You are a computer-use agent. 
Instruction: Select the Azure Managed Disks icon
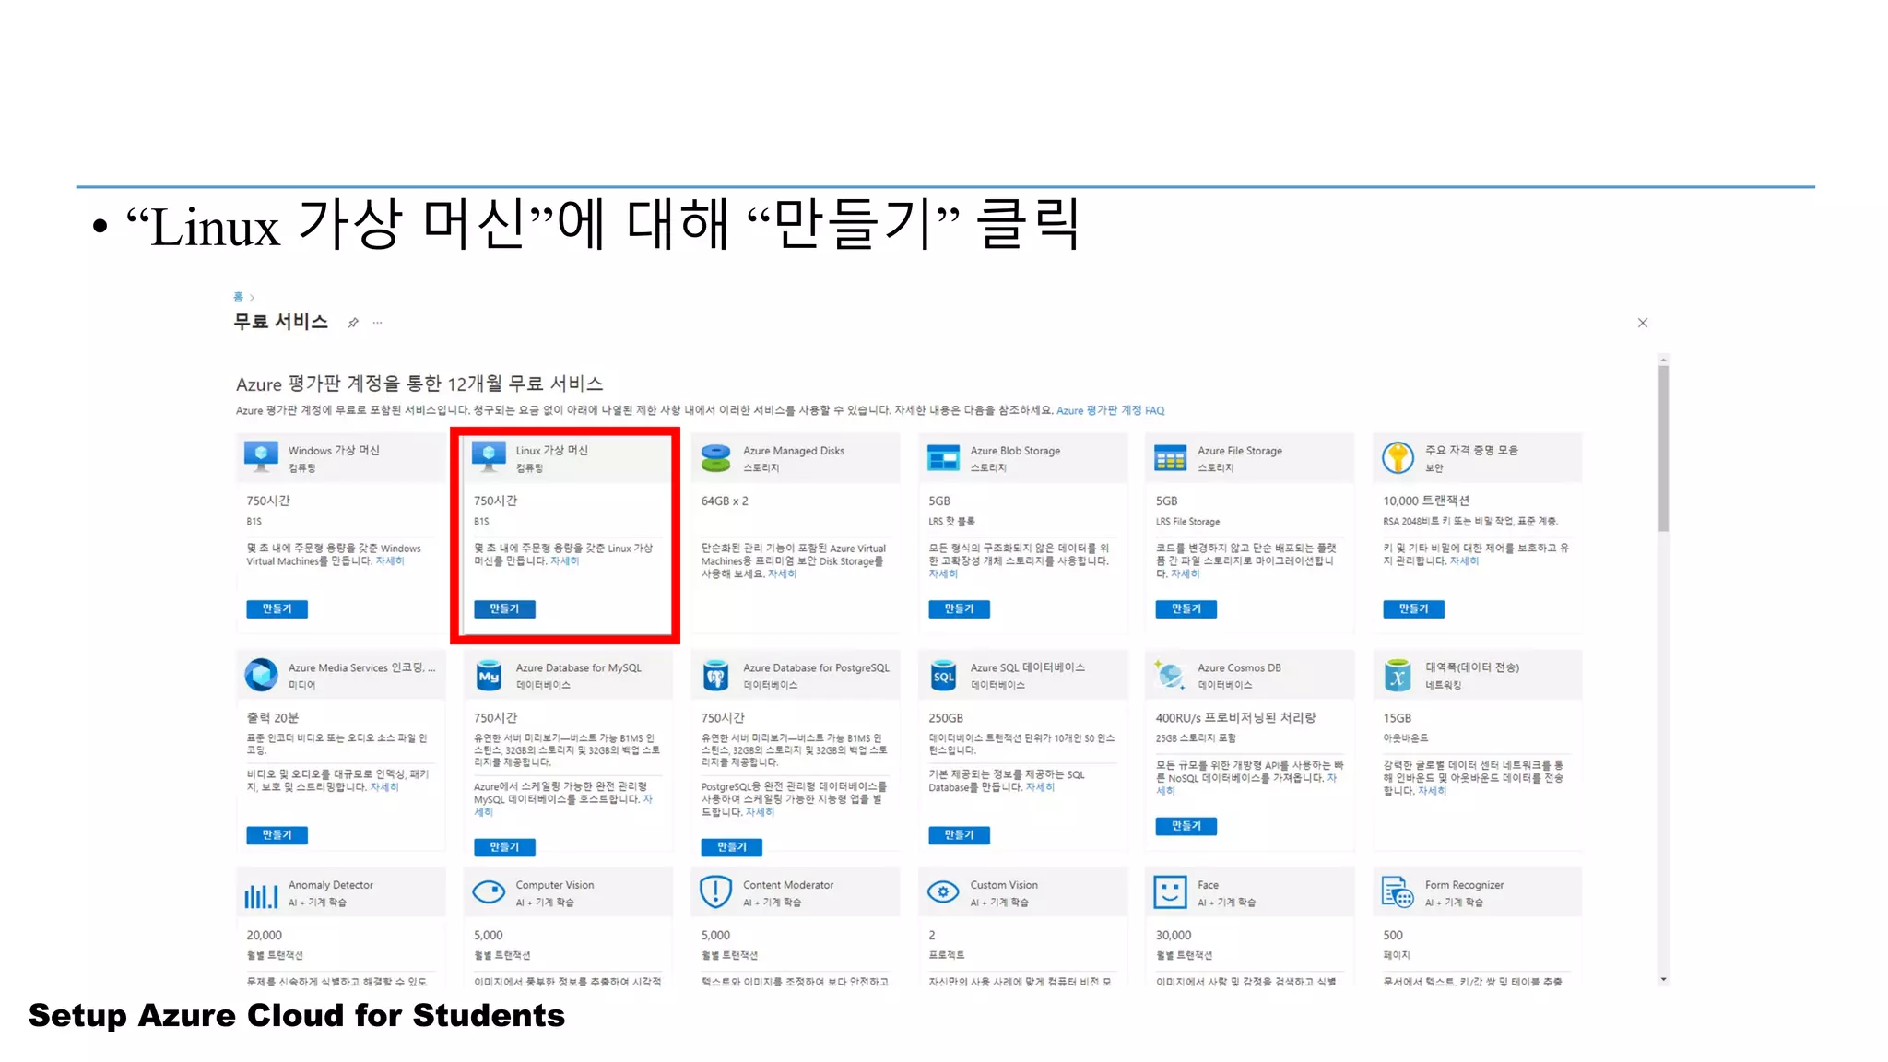[715, 457]
